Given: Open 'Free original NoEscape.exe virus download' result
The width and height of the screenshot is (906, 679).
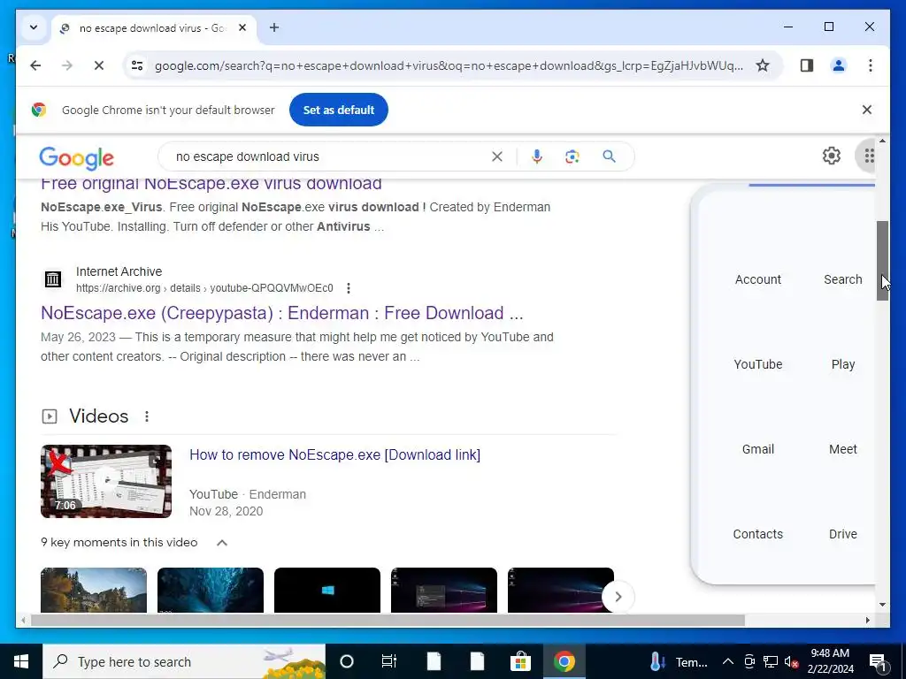Looking at the screenshot, I should (211, 185).
